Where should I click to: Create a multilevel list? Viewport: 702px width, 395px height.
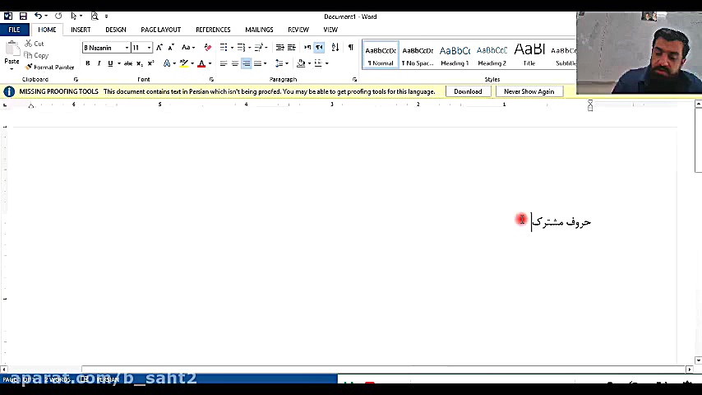[258, 47]
